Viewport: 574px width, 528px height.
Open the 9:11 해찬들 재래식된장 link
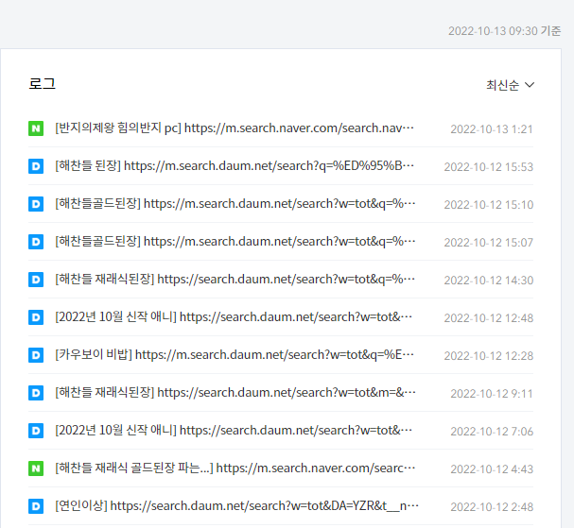click(235, 393)
